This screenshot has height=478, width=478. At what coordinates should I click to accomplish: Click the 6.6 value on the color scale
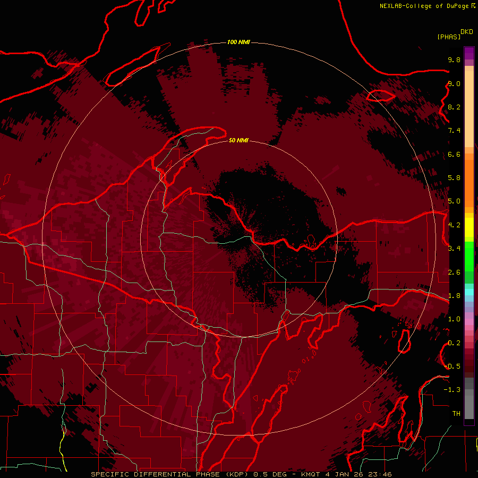(x=454, y=154)
